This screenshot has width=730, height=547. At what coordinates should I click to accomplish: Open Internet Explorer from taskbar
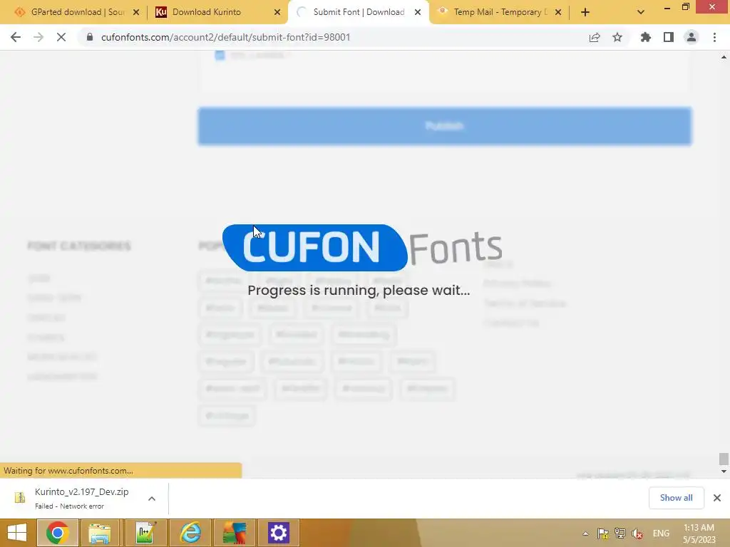[190, 533]
